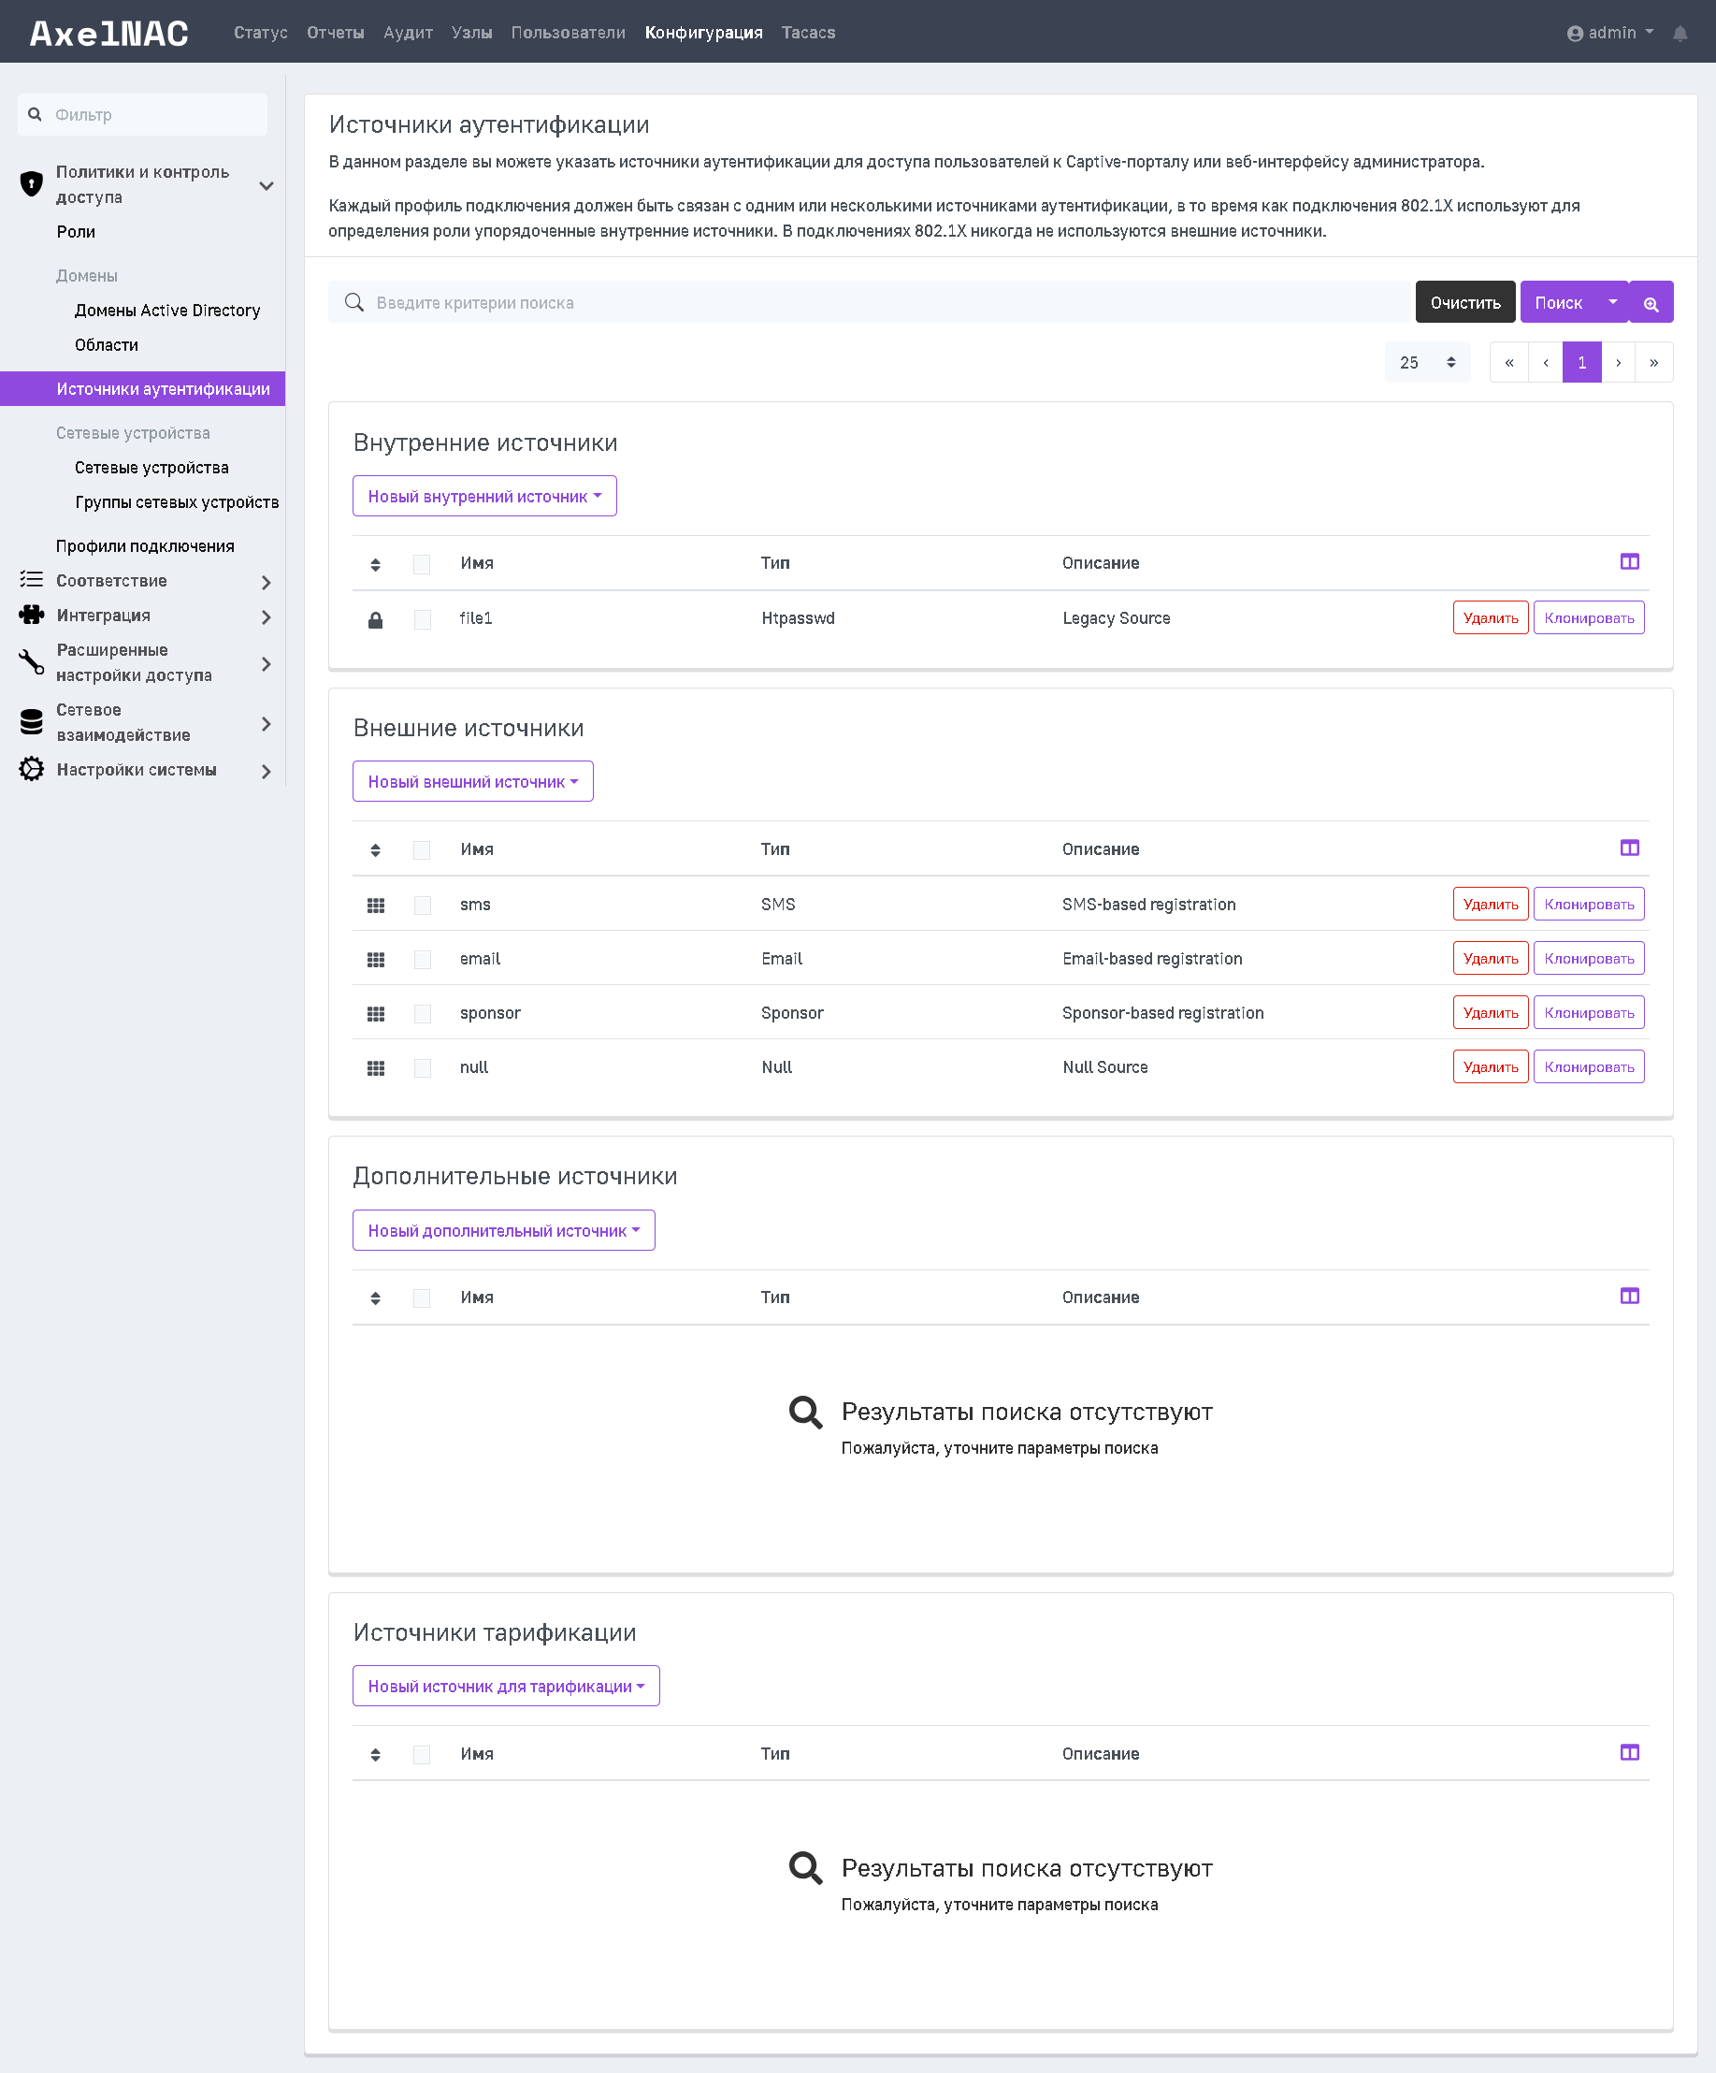Open the page size selector showing 25
Viewport: 1716px width, 2073px height.
click(1427, 363)
